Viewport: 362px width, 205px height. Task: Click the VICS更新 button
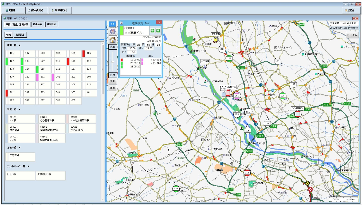point(352,35)
